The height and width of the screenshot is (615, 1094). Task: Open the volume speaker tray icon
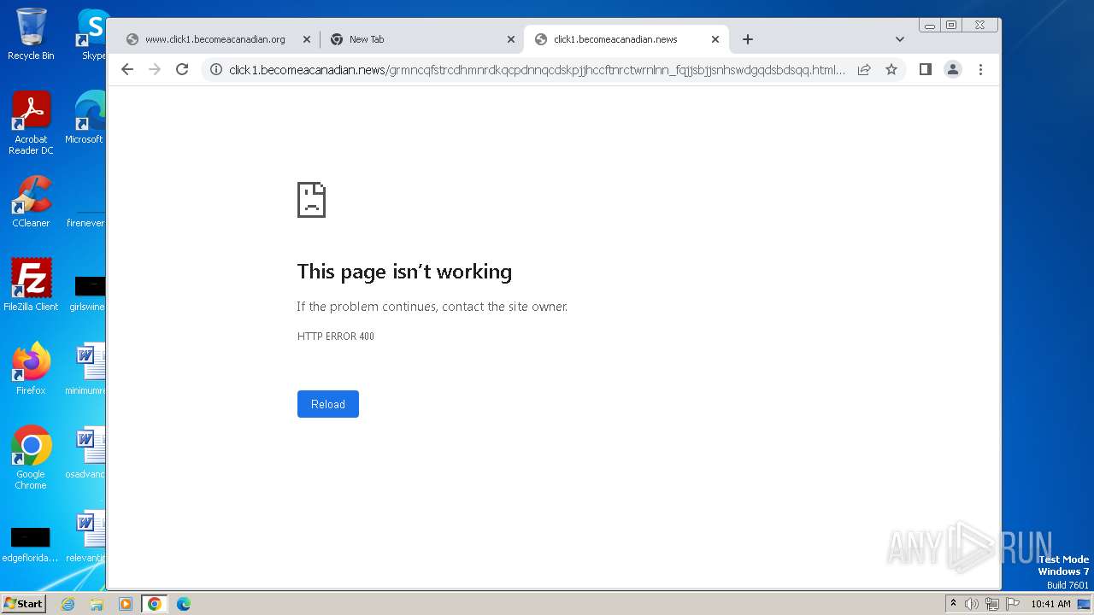(972, 604)
